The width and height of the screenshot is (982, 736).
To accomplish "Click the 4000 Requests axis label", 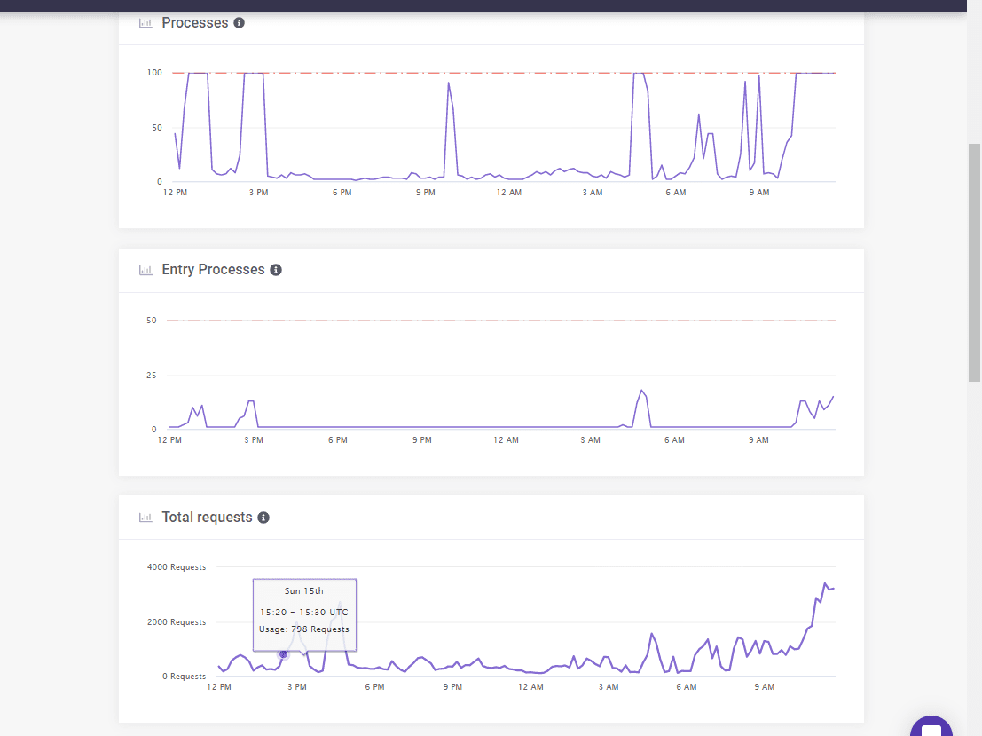I will click(176, 567).
